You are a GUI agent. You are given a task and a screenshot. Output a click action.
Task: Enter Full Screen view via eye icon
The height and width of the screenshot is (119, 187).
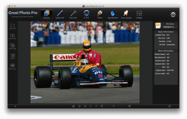click(x=13, y=66)
